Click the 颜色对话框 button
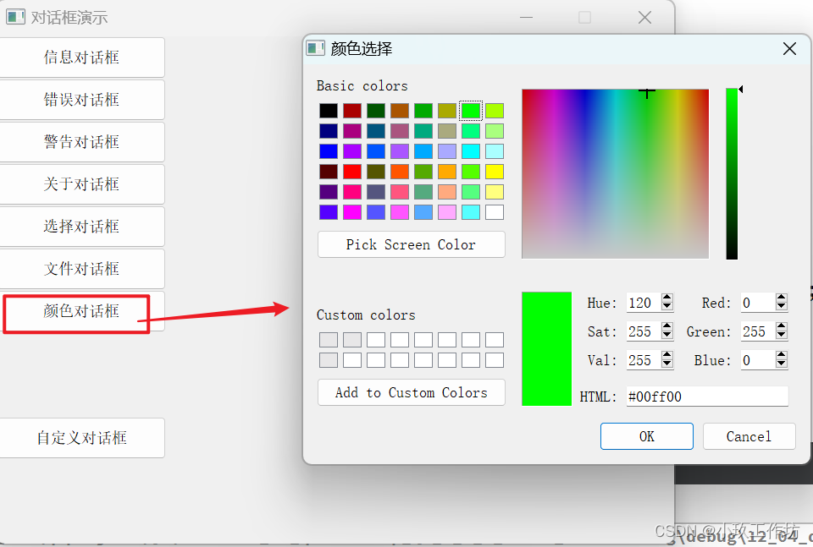Viewport: 813px width, 547px height. 81,311
